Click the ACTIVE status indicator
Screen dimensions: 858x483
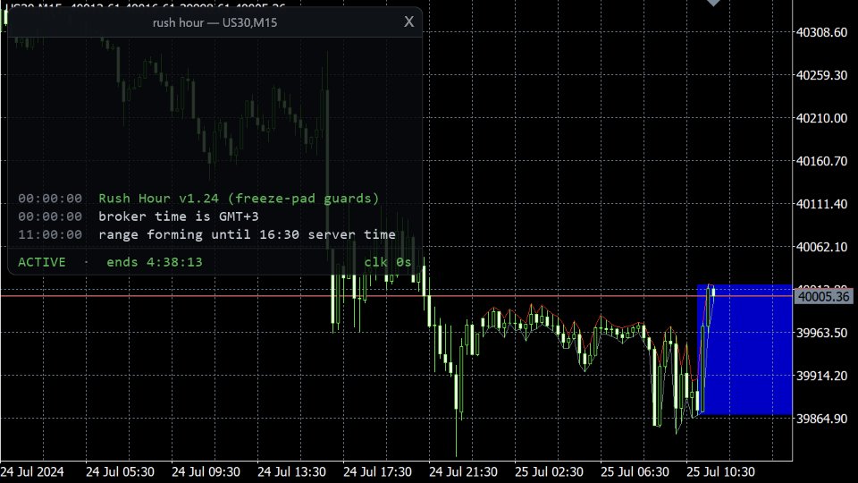tap(42, 262)
